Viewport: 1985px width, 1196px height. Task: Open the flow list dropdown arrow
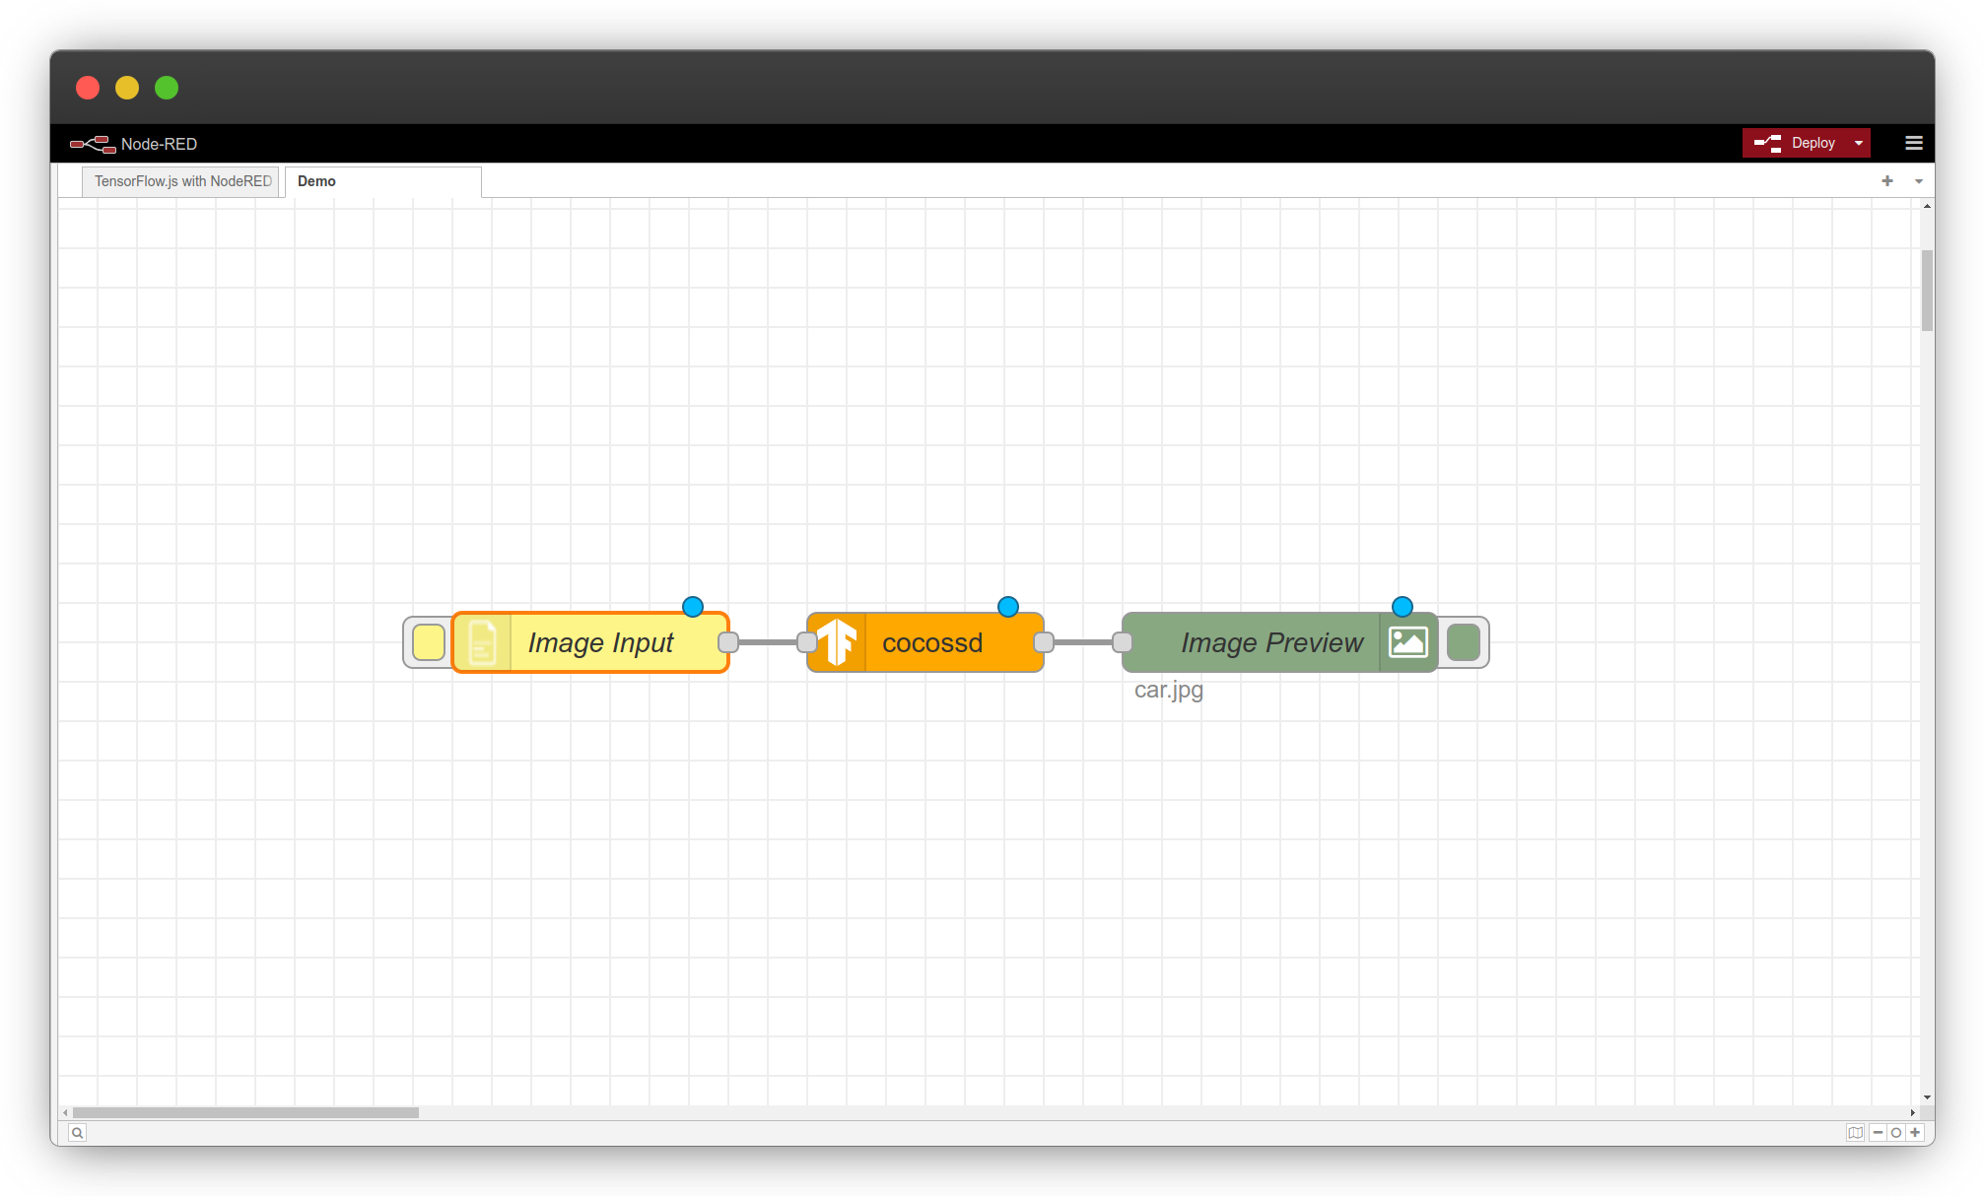pos(1919,181)
